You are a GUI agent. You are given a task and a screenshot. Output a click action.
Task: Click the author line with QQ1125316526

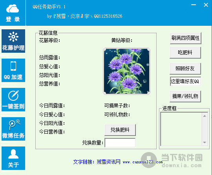pyautogui.click(x=85, y=16)
